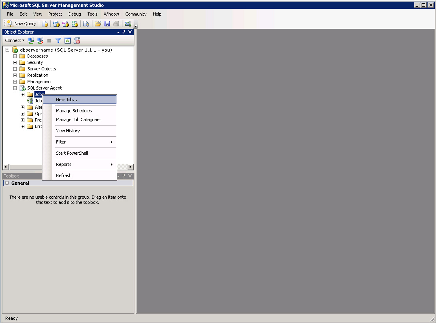
Task: Open the Connect dropdown in Object Explorer
Action: tap(14, 40)
